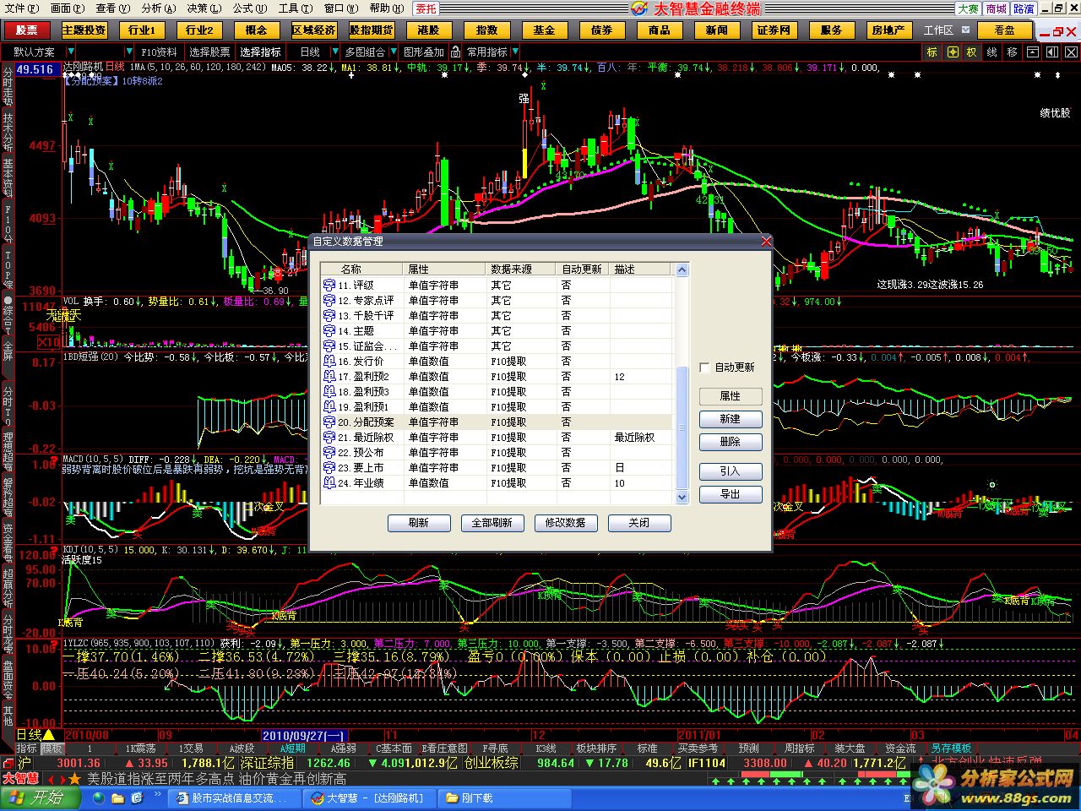The width and height of the screenshot is (1081, 811).
Task: Click the 移 move icon in toolbar
Action: (x=1012, y=52)
